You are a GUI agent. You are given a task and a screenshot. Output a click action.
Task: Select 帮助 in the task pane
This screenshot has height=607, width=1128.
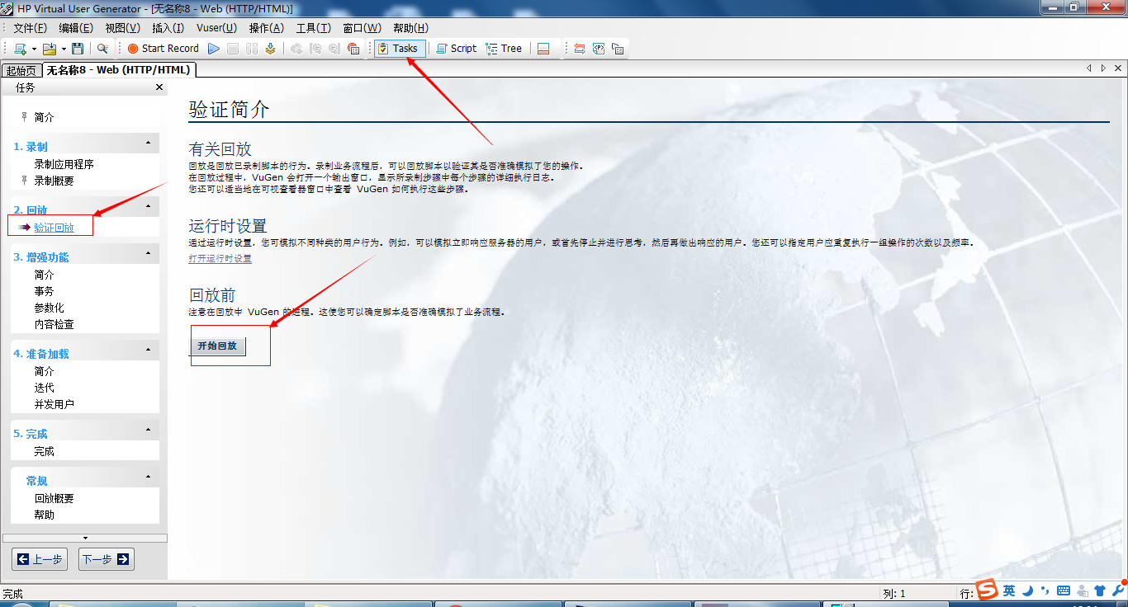pos(45,515)
